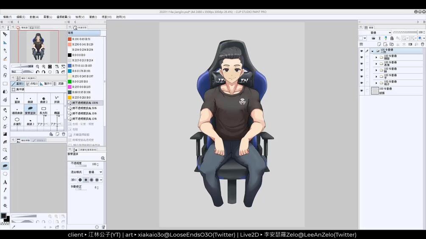Open the 檔案(F) menu
This screenshot has height=239, width=426.
click(7, 17)
